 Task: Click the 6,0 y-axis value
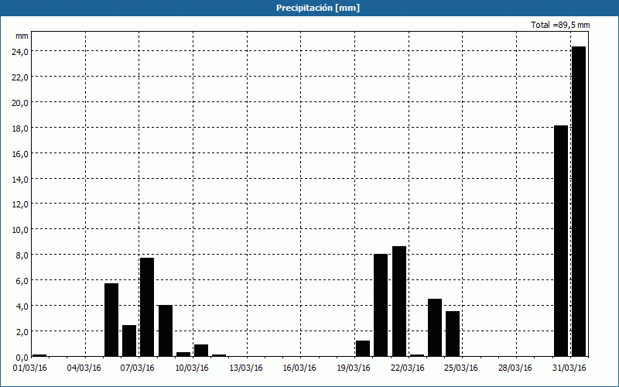[22, 281]
